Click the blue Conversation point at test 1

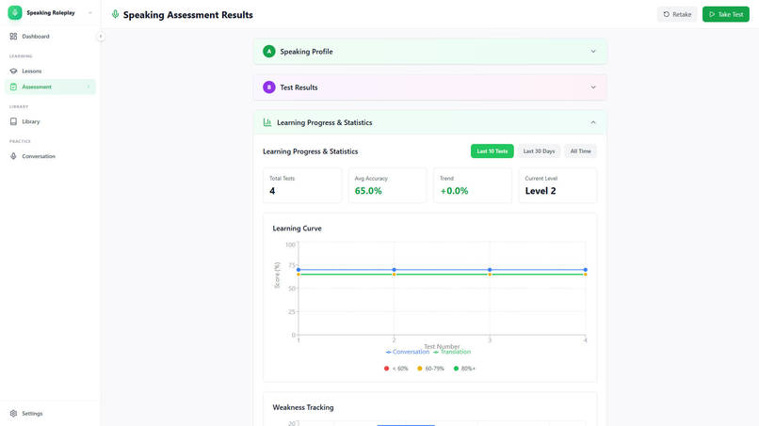(299, 270)
